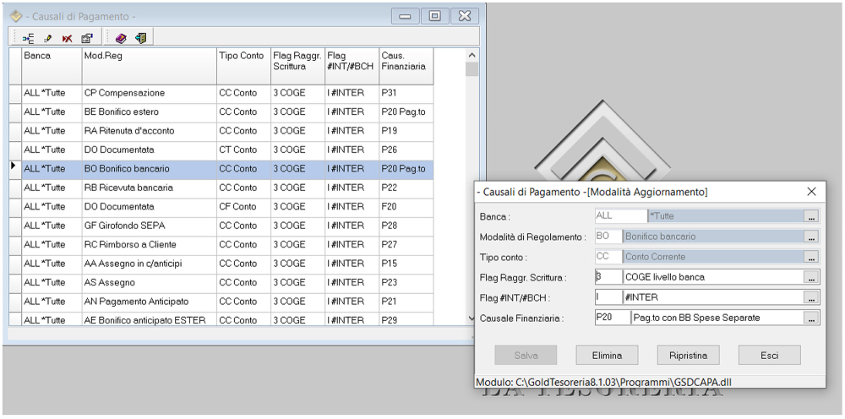Click the Causali di Pagamento window title icon
The image size is (845, 419).
(16, 16)
